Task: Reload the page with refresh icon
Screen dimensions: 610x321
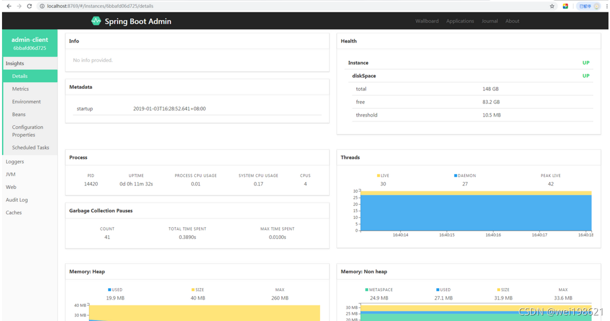Action: 29,6
